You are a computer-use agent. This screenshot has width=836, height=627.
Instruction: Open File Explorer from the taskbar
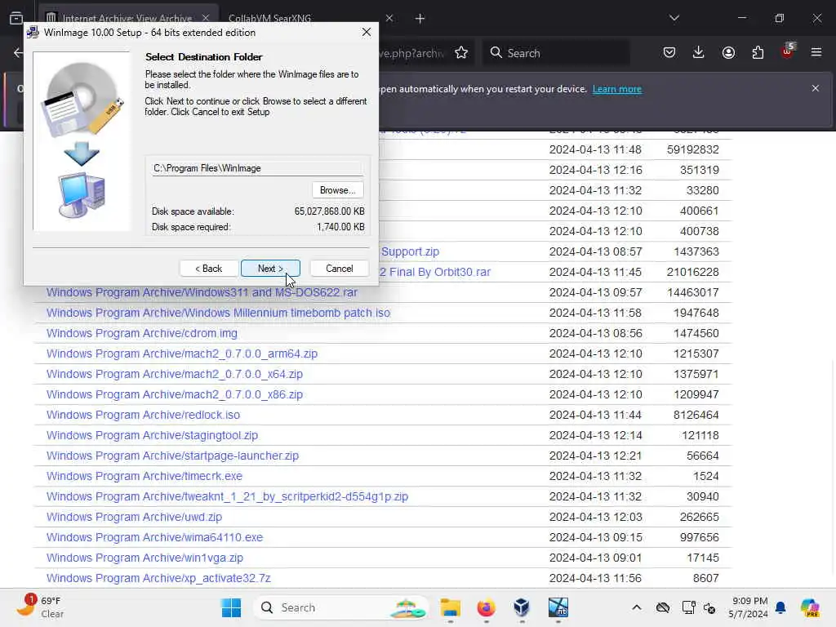click(x=451, y=607)
